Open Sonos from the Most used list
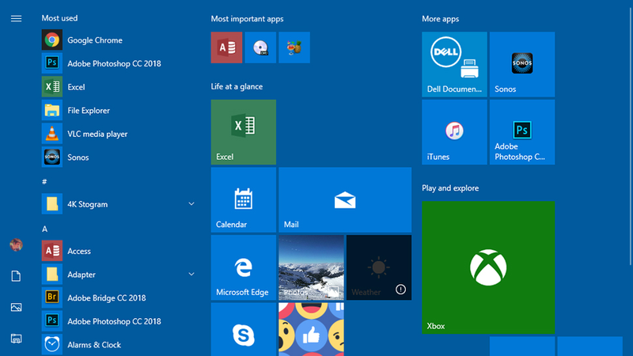 click(119, 157)
